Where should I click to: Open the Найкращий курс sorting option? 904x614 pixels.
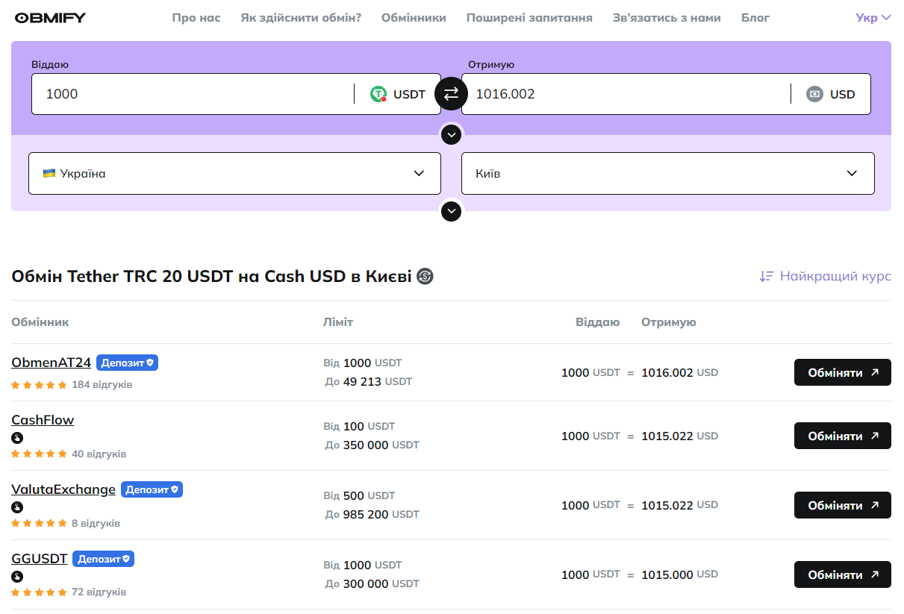[825, 276]
